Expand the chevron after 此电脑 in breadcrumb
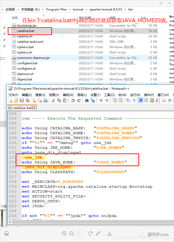 click(x=18, y=9)
